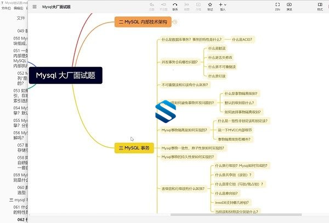The height and width of the screenshot is (223, 329).
Task: Select node 什么是一致性非锁定读和锁定读?
Action: (242, 121)
